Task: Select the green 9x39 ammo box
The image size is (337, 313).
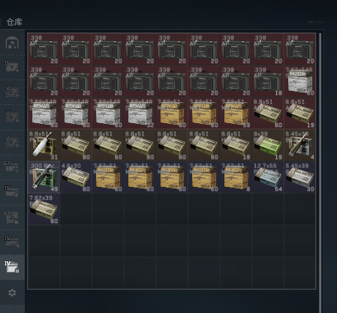Action: (268, 145)
